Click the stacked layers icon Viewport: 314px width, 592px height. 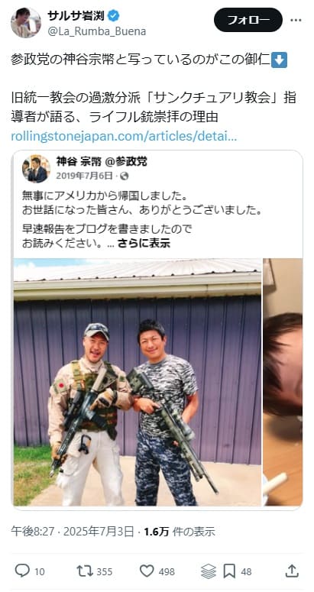(209, 571)
